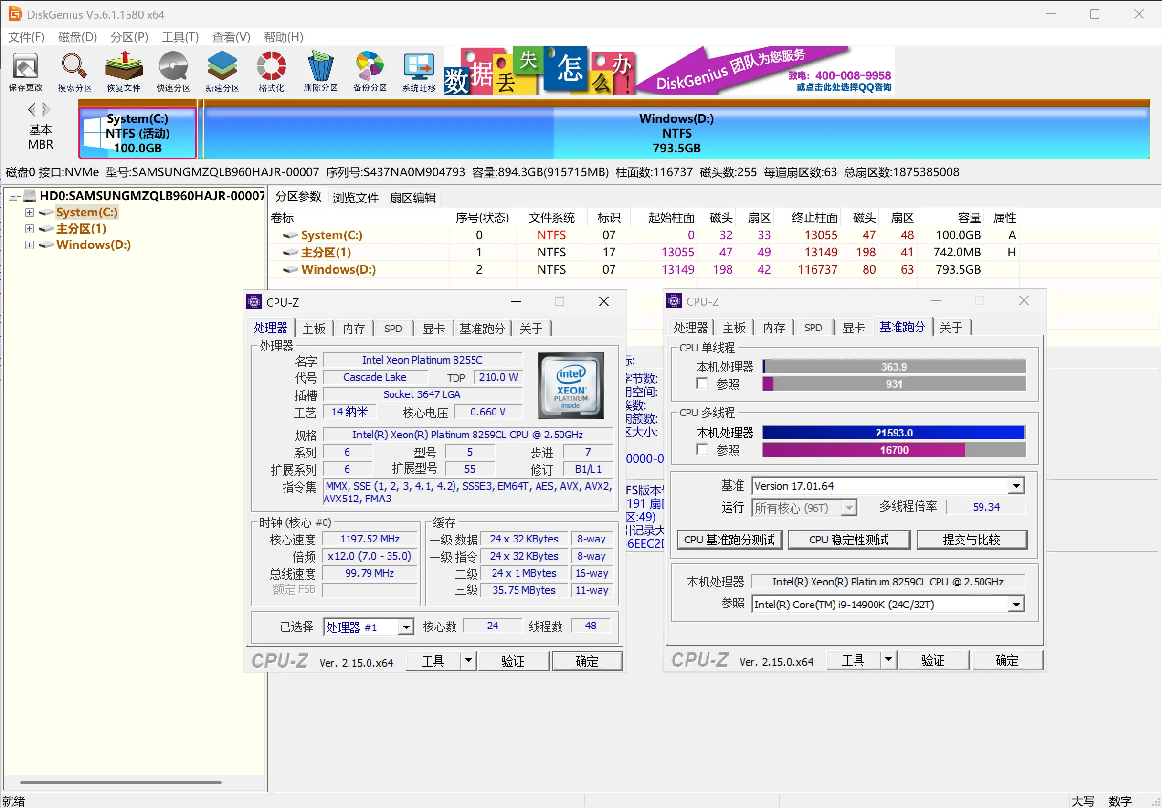The width and height of the screenshot is (1162, 808).
Task: Click single-thread 363.9 score bar
Action: (894, 367)
